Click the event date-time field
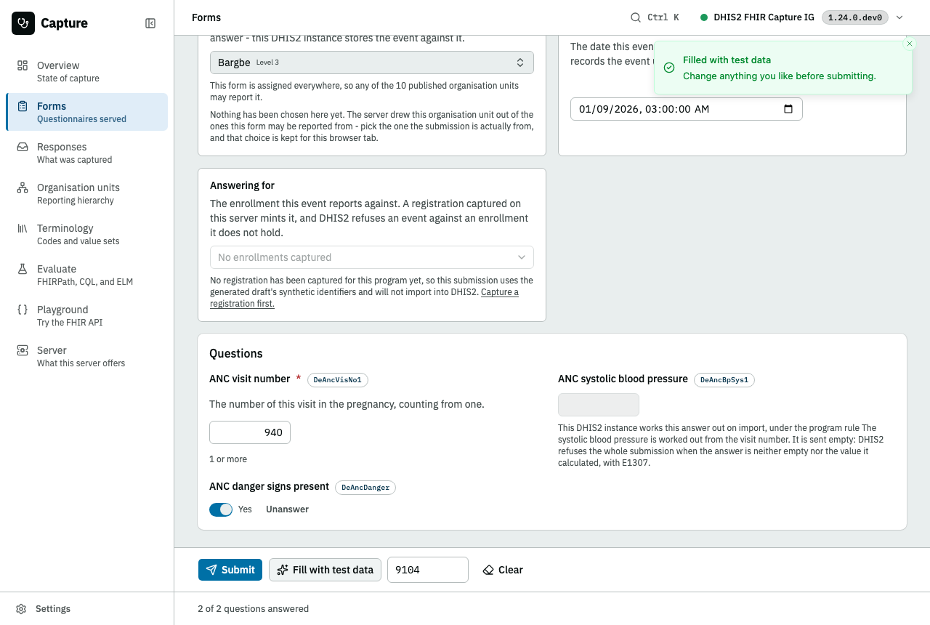Screen dimensions: 930x625 [x=687, y=109]
